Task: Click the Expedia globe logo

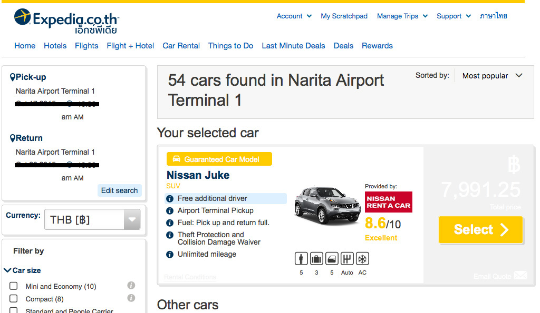Action: click(x=22, y=16)
